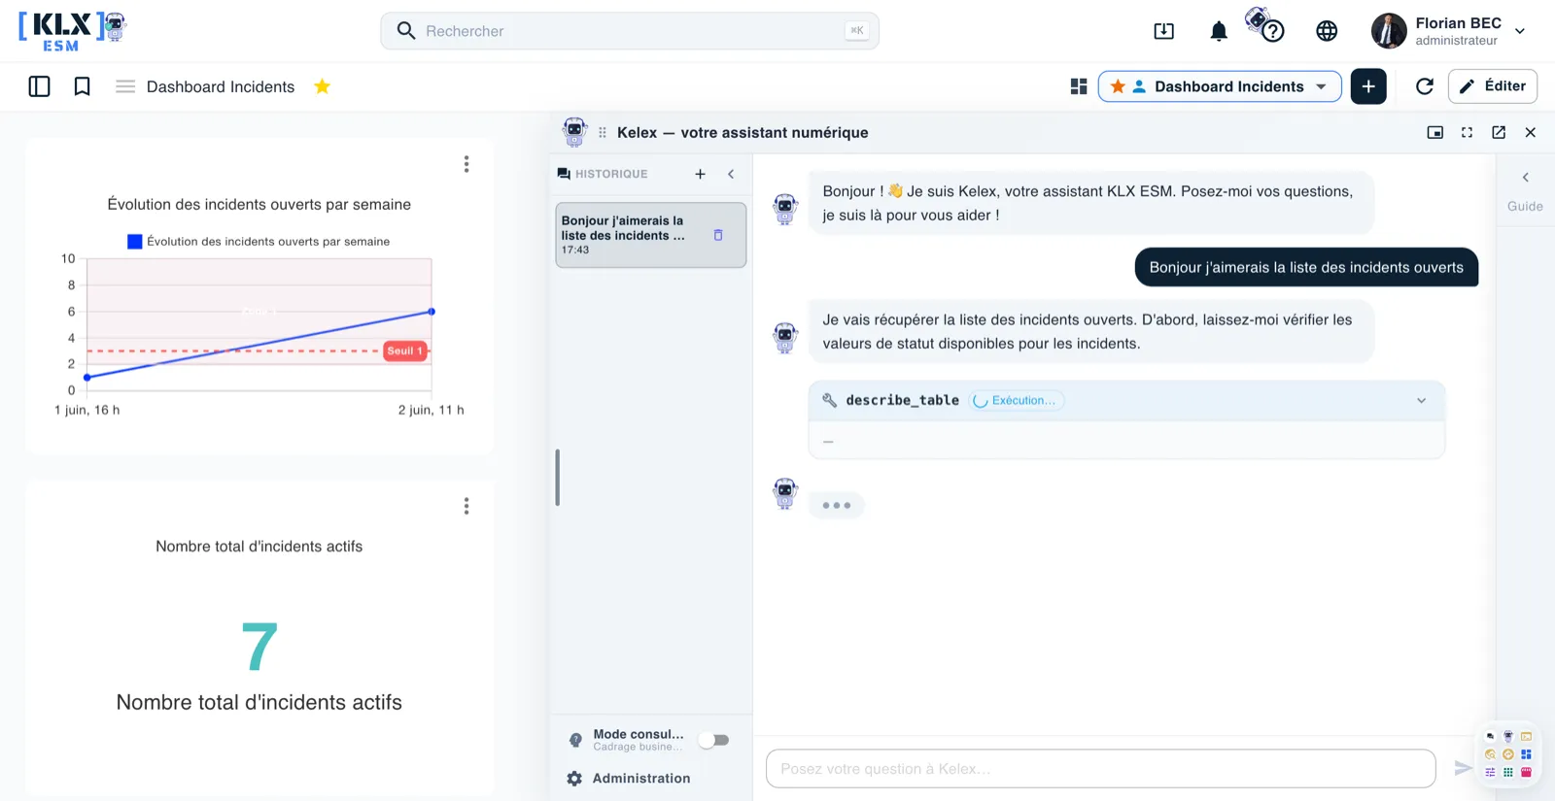Screen dimensions: 1555x801
Task: Expand the describe_table tool call
Action: [1421, 400]
